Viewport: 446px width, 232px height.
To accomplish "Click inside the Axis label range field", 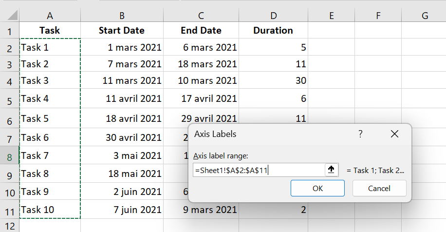I will [x=259, y=170].
